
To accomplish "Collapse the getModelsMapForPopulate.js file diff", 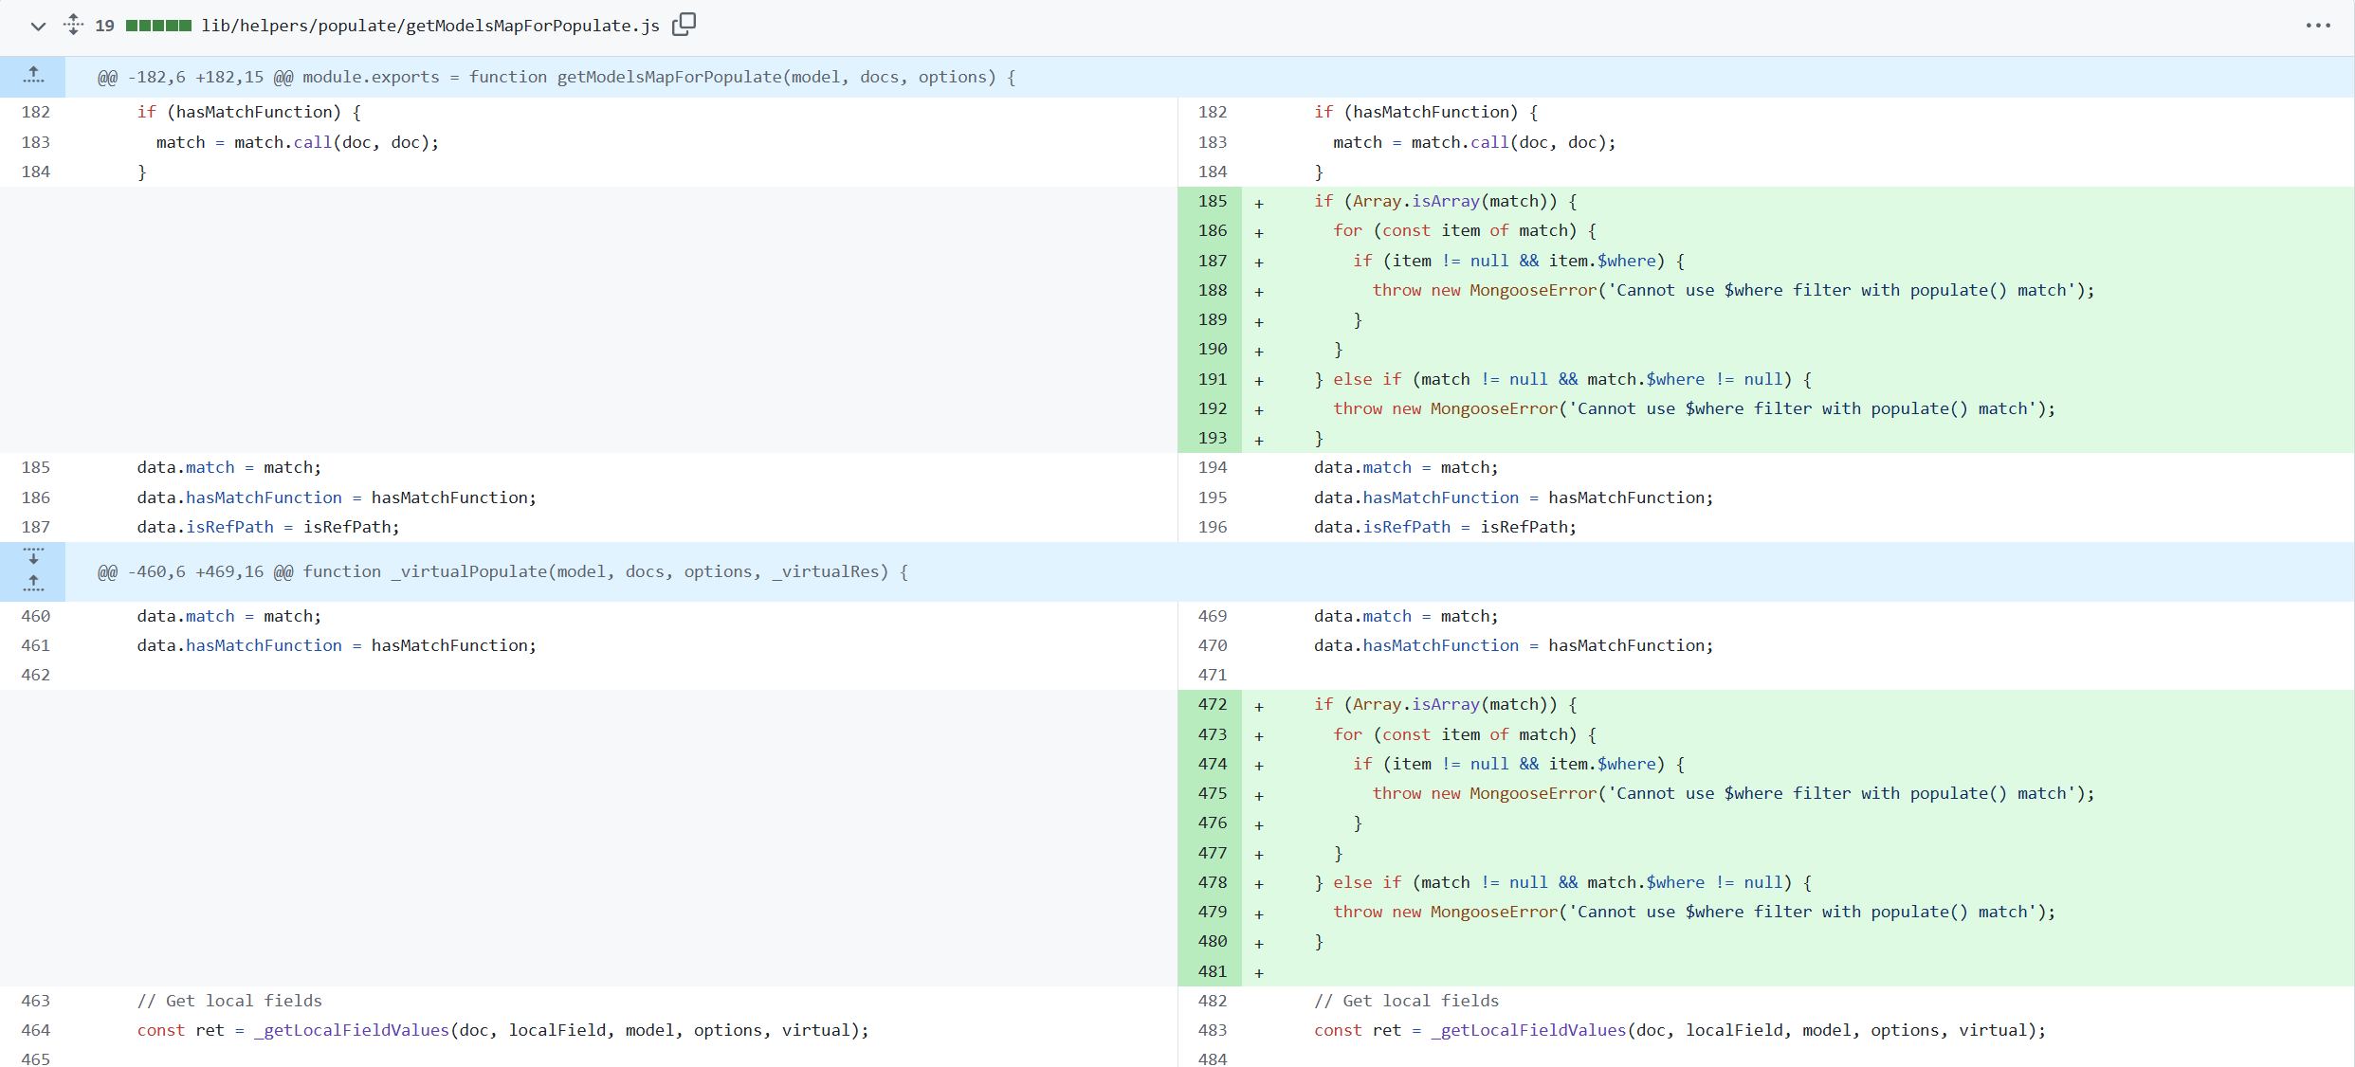I will 38,26.
